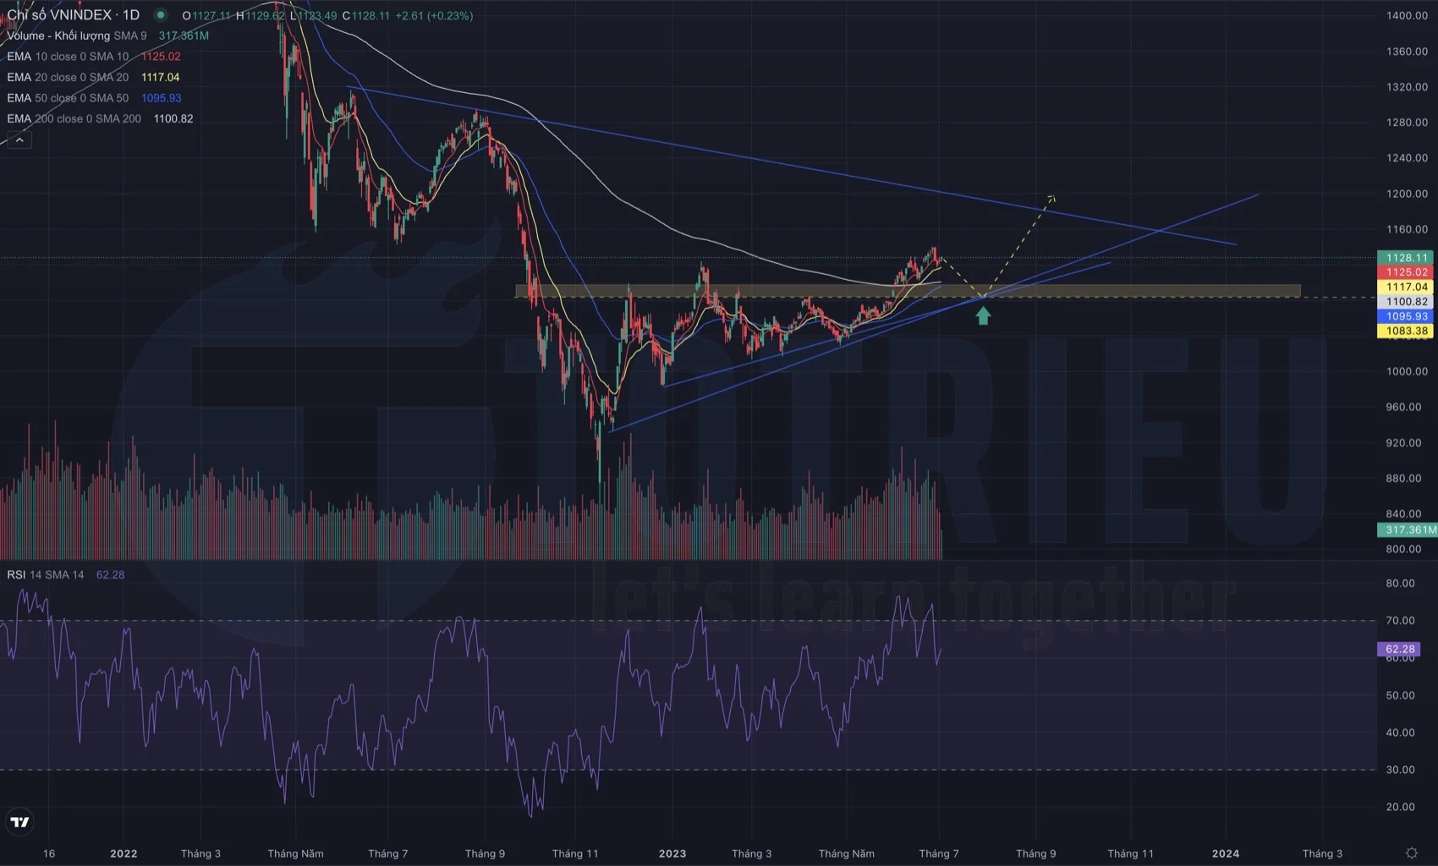
Task: Click the green market status dot
Action: tap(161, 15)
